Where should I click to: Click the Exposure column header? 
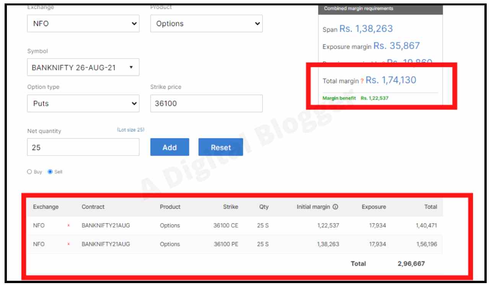(373, 207)
